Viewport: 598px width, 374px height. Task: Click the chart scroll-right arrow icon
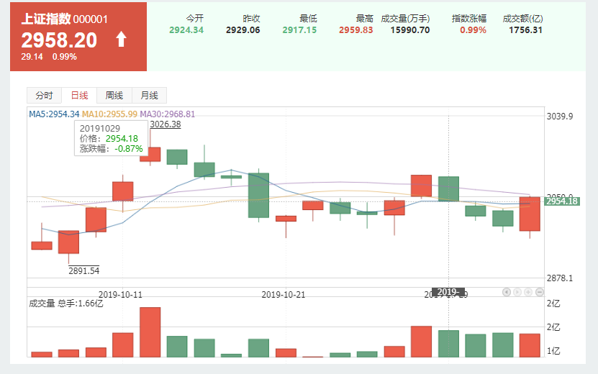(x=517, y=292)
